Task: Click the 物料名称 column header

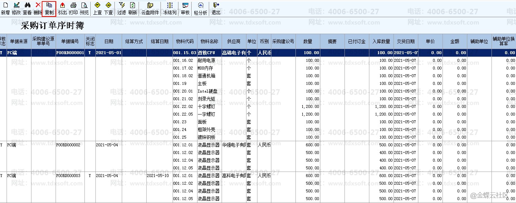Action: pyautogui.click(x=209, y=41)
